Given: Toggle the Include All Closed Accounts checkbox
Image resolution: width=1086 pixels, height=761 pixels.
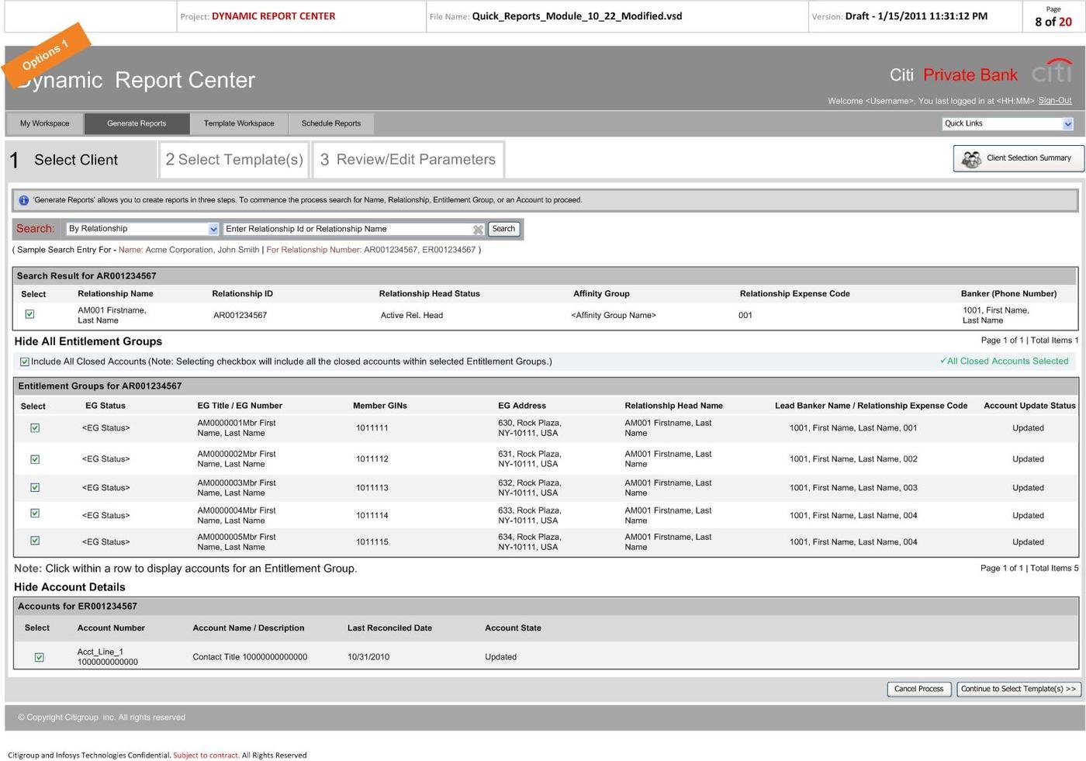Looking at the screenshot, I should click(x=24, y=361).
